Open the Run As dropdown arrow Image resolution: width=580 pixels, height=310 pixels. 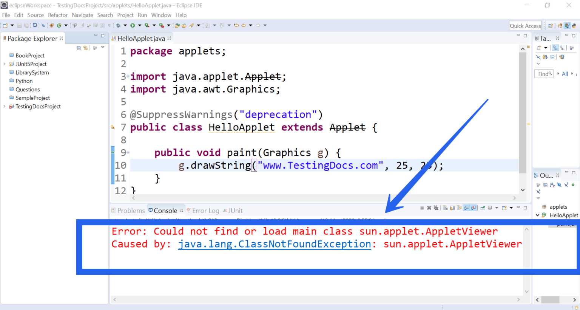point(139,25)
